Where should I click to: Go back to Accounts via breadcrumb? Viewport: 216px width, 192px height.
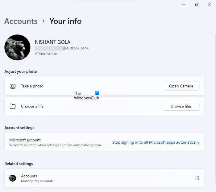[21, 21]
